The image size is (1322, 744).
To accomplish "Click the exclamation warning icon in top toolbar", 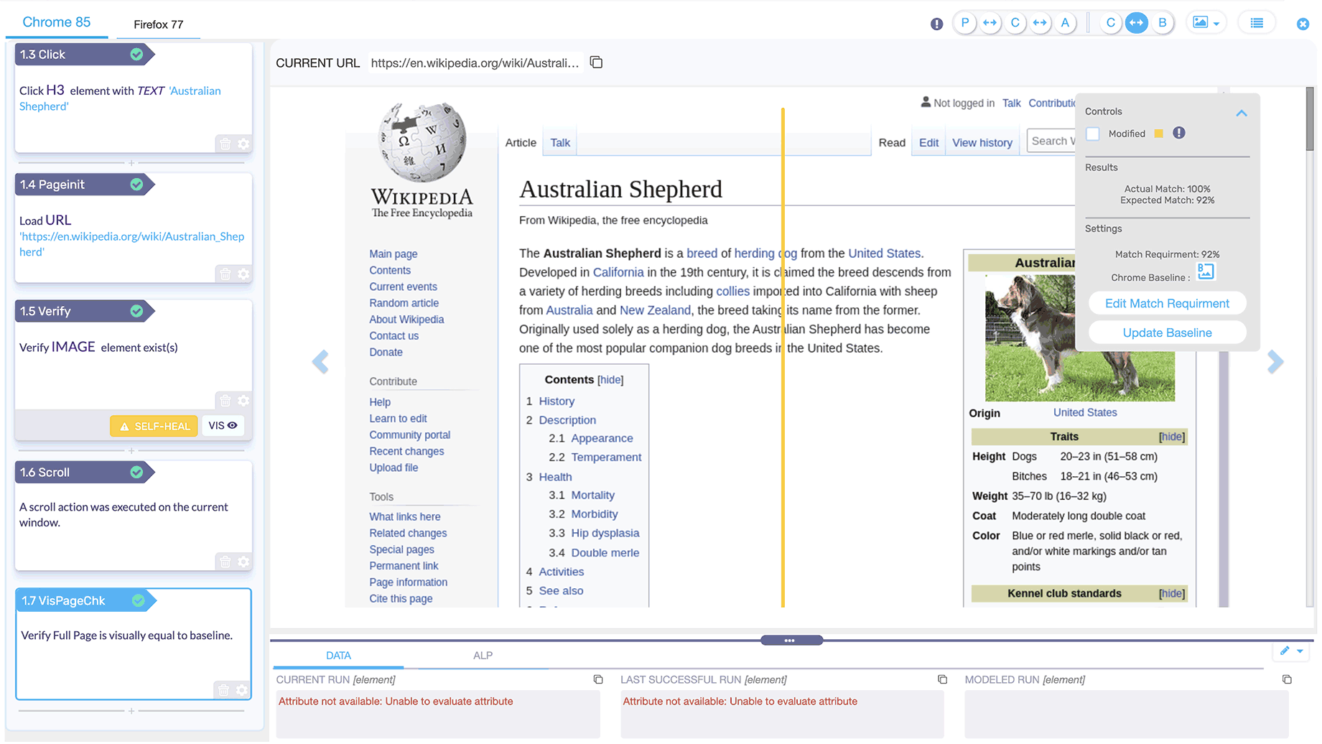I will [936, 23].
